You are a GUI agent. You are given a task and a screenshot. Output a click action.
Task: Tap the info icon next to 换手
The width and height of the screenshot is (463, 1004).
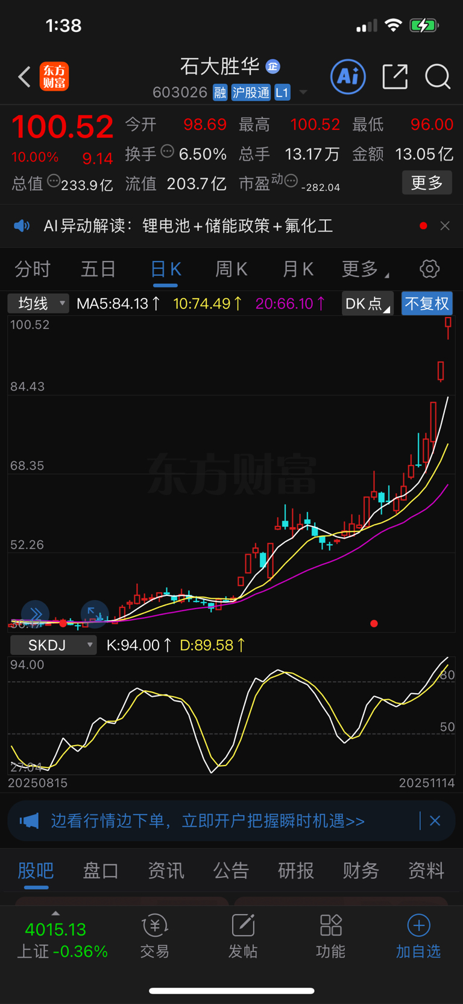tap(168, 152)
